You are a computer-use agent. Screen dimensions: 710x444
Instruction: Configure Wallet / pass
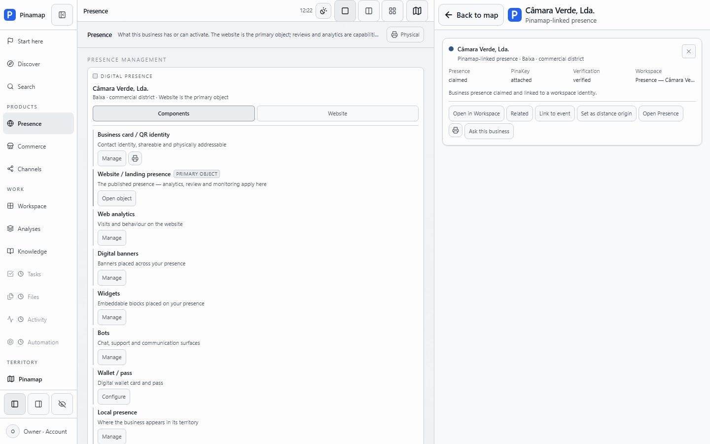pyautogui.click(x=114, y=397)
